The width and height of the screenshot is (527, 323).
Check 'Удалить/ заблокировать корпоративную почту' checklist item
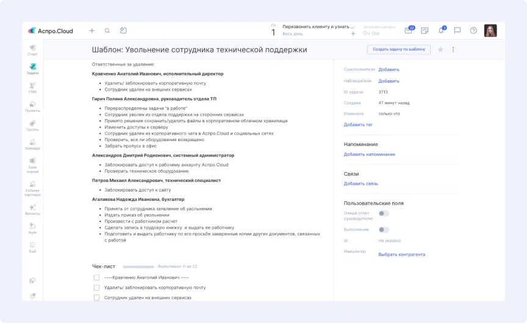pos(96,287)
